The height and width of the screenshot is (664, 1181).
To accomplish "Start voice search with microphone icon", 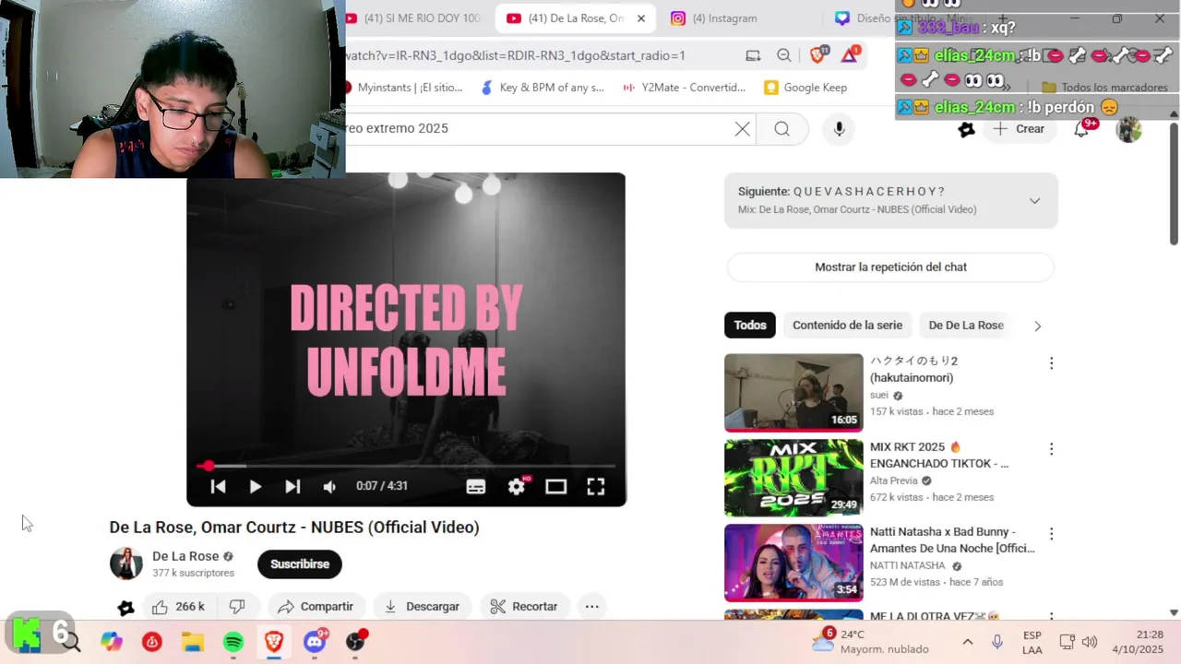I will click(839, 129).
